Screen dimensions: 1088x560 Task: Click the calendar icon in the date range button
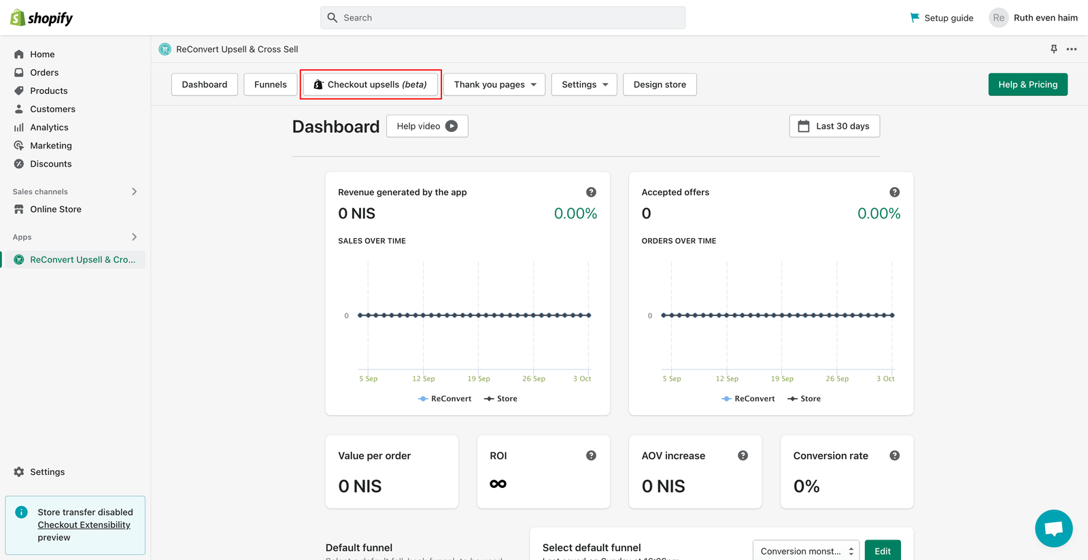(804, 126)
